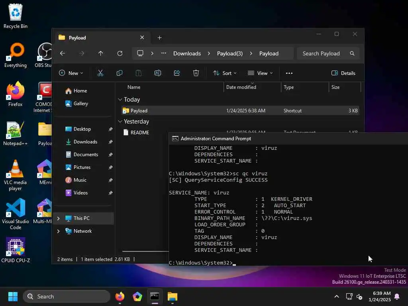The width and height of the screenshot is (408, 306).
Task: Open Recycle Bin desktop icon
Action: pyautogui.click(x=16, y=16)
